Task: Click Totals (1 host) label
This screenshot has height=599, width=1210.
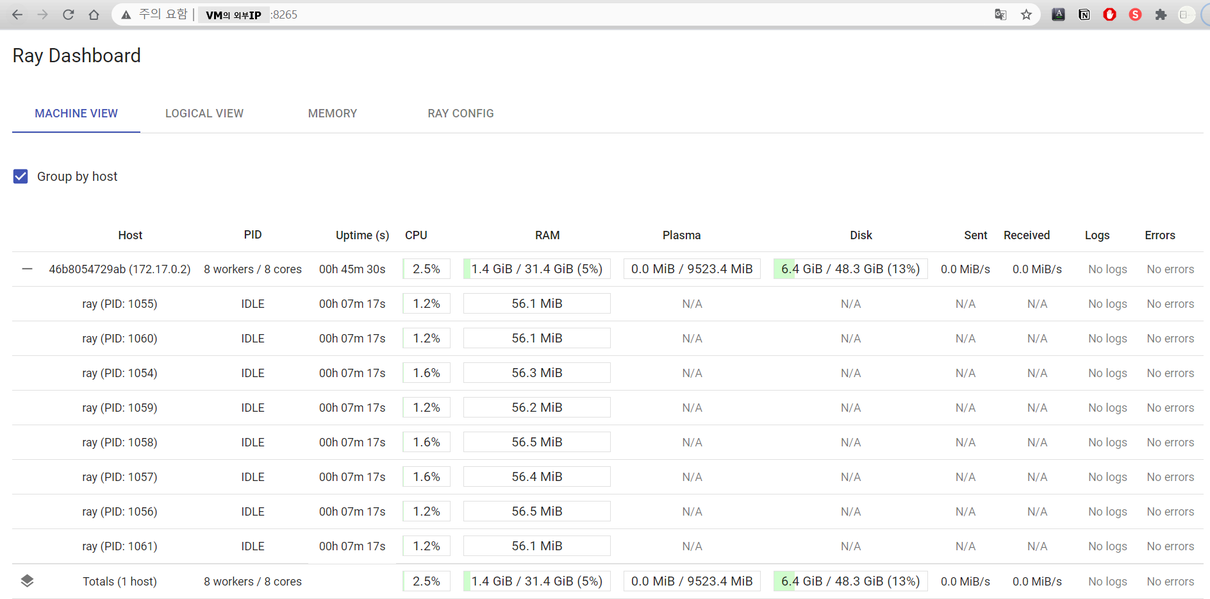Action: coord(120,581)
